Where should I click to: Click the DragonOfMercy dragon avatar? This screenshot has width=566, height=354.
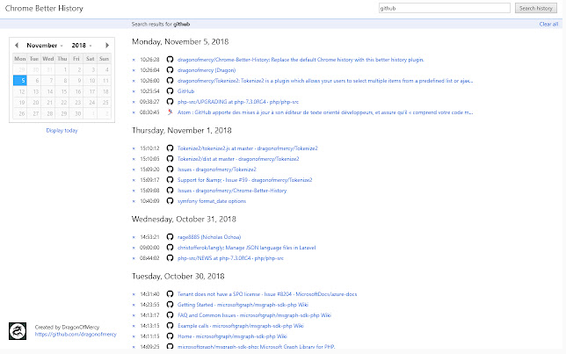point(18,331)
